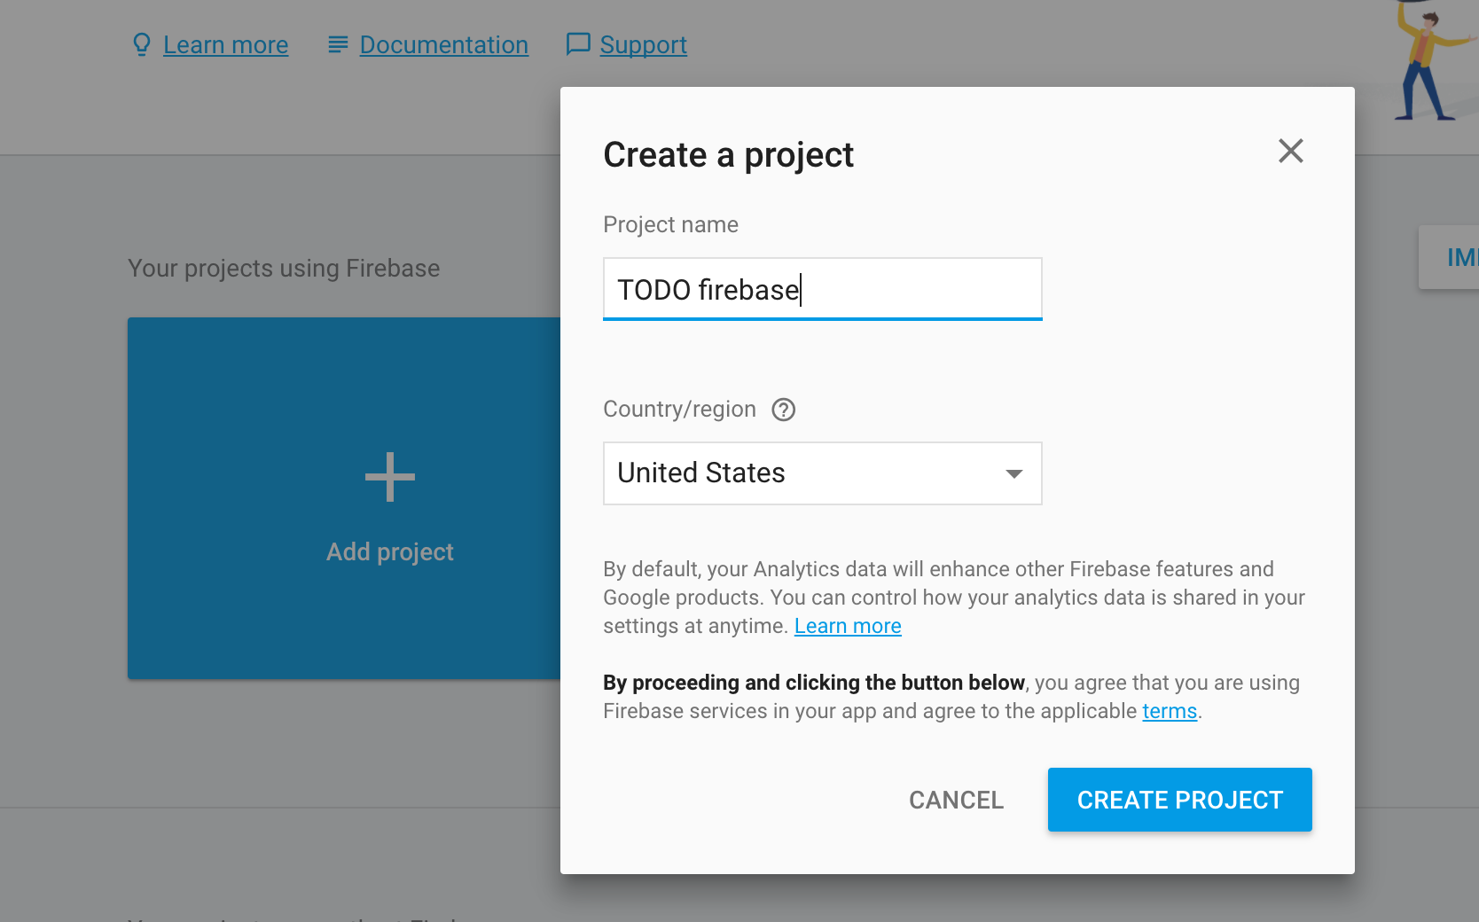The width and height of the screenshot is (1479, 922).
Task: Click the CANCEL button
Action: (x=956, y=800)
